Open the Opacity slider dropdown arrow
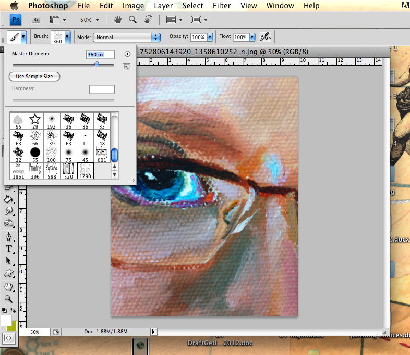The image size is (410, 355). [210, 37]
